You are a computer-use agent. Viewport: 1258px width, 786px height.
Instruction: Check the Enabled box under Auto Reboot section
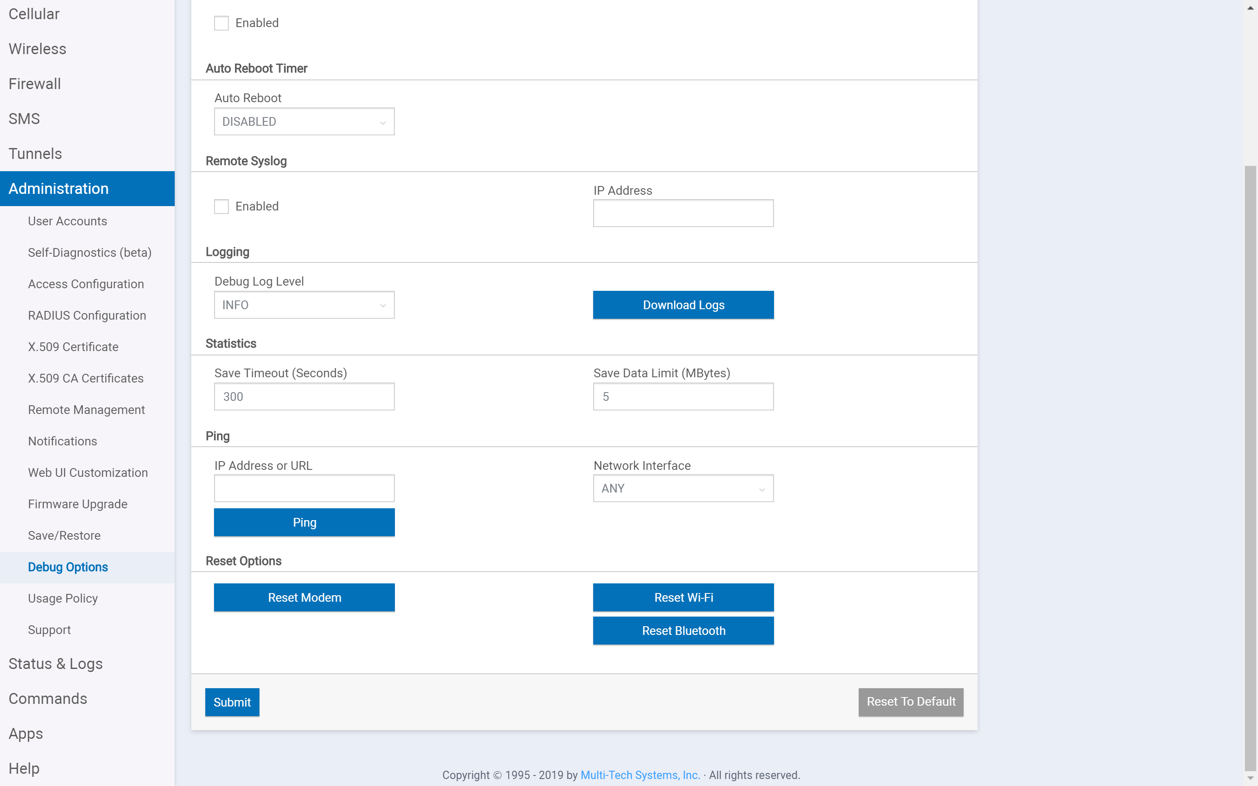221,23
